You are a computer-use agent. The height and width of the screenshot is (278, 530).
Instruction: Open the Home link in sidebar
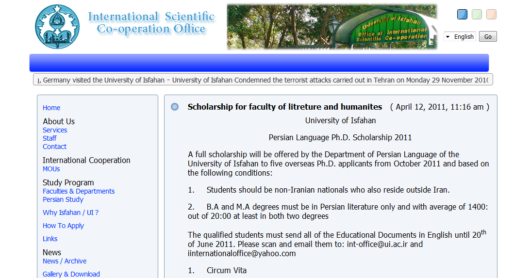[x=51, y=108]
